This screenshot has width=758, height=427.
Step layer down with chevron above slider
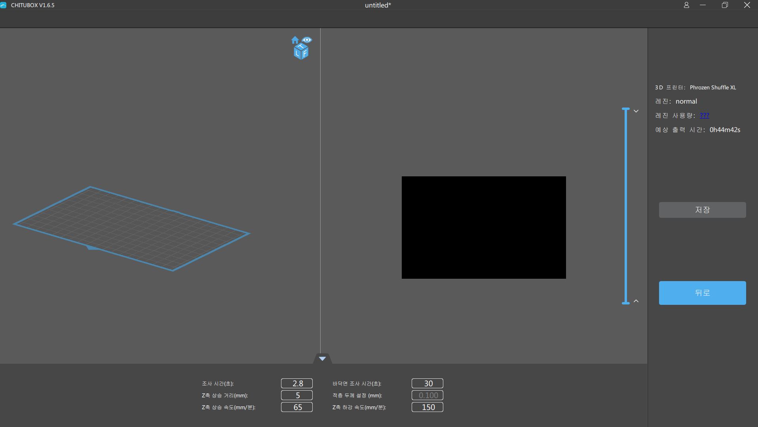point(636,111)
